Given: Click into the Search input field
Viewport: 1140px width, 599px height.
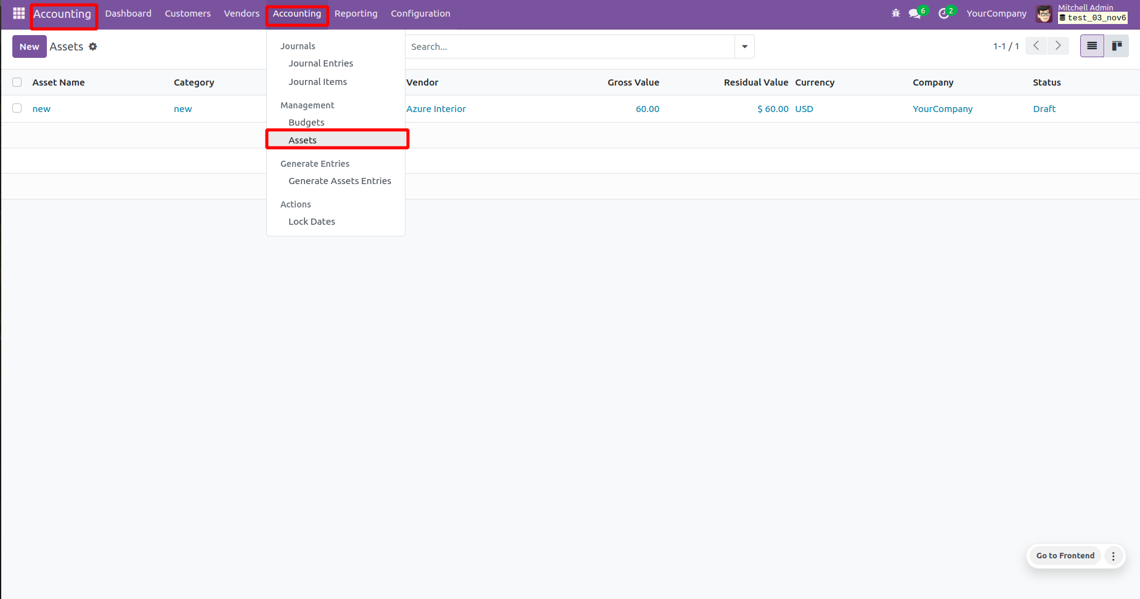Looking at the screenshot, I should (570, 47).
